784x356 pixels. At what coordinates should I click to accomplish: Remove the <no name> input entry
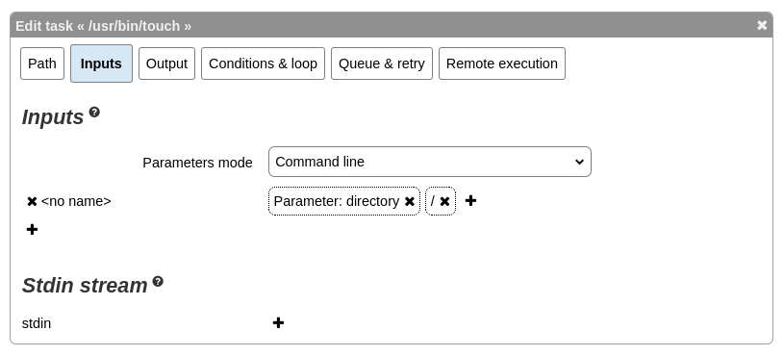[x=32, y=201]
